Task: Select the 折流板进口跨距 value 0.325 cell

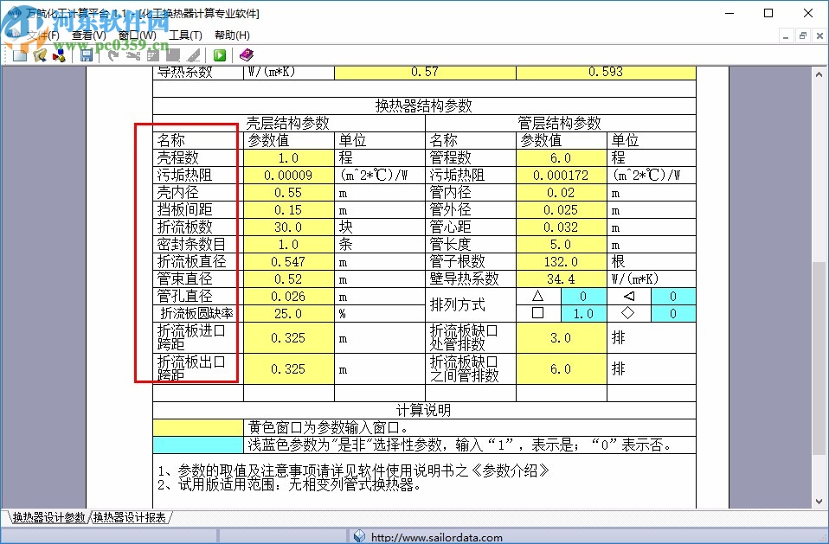Action: click(x=289, y=338)
